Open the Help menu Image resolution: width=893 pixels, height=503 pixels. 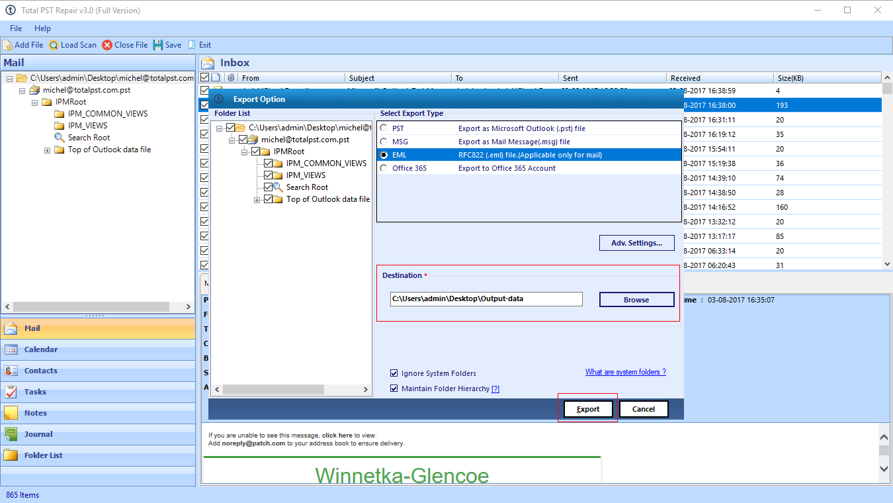pyautogui.click(x=43, y=28)
